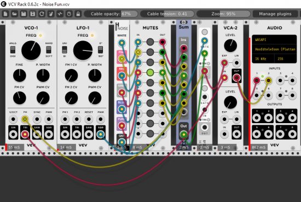The width and height of the screenshot is (301, 202).
Task: Open the WASAPI audio driver selector
Action: [x=274, y=40]
